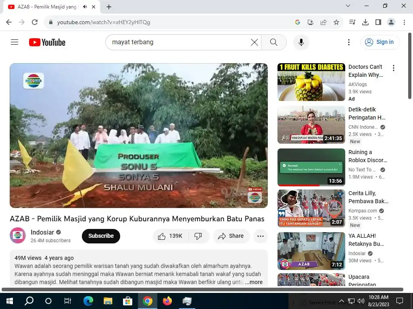Click the magnifier search button
Screen dimensions: 413x309
click(x=274, y=42)
